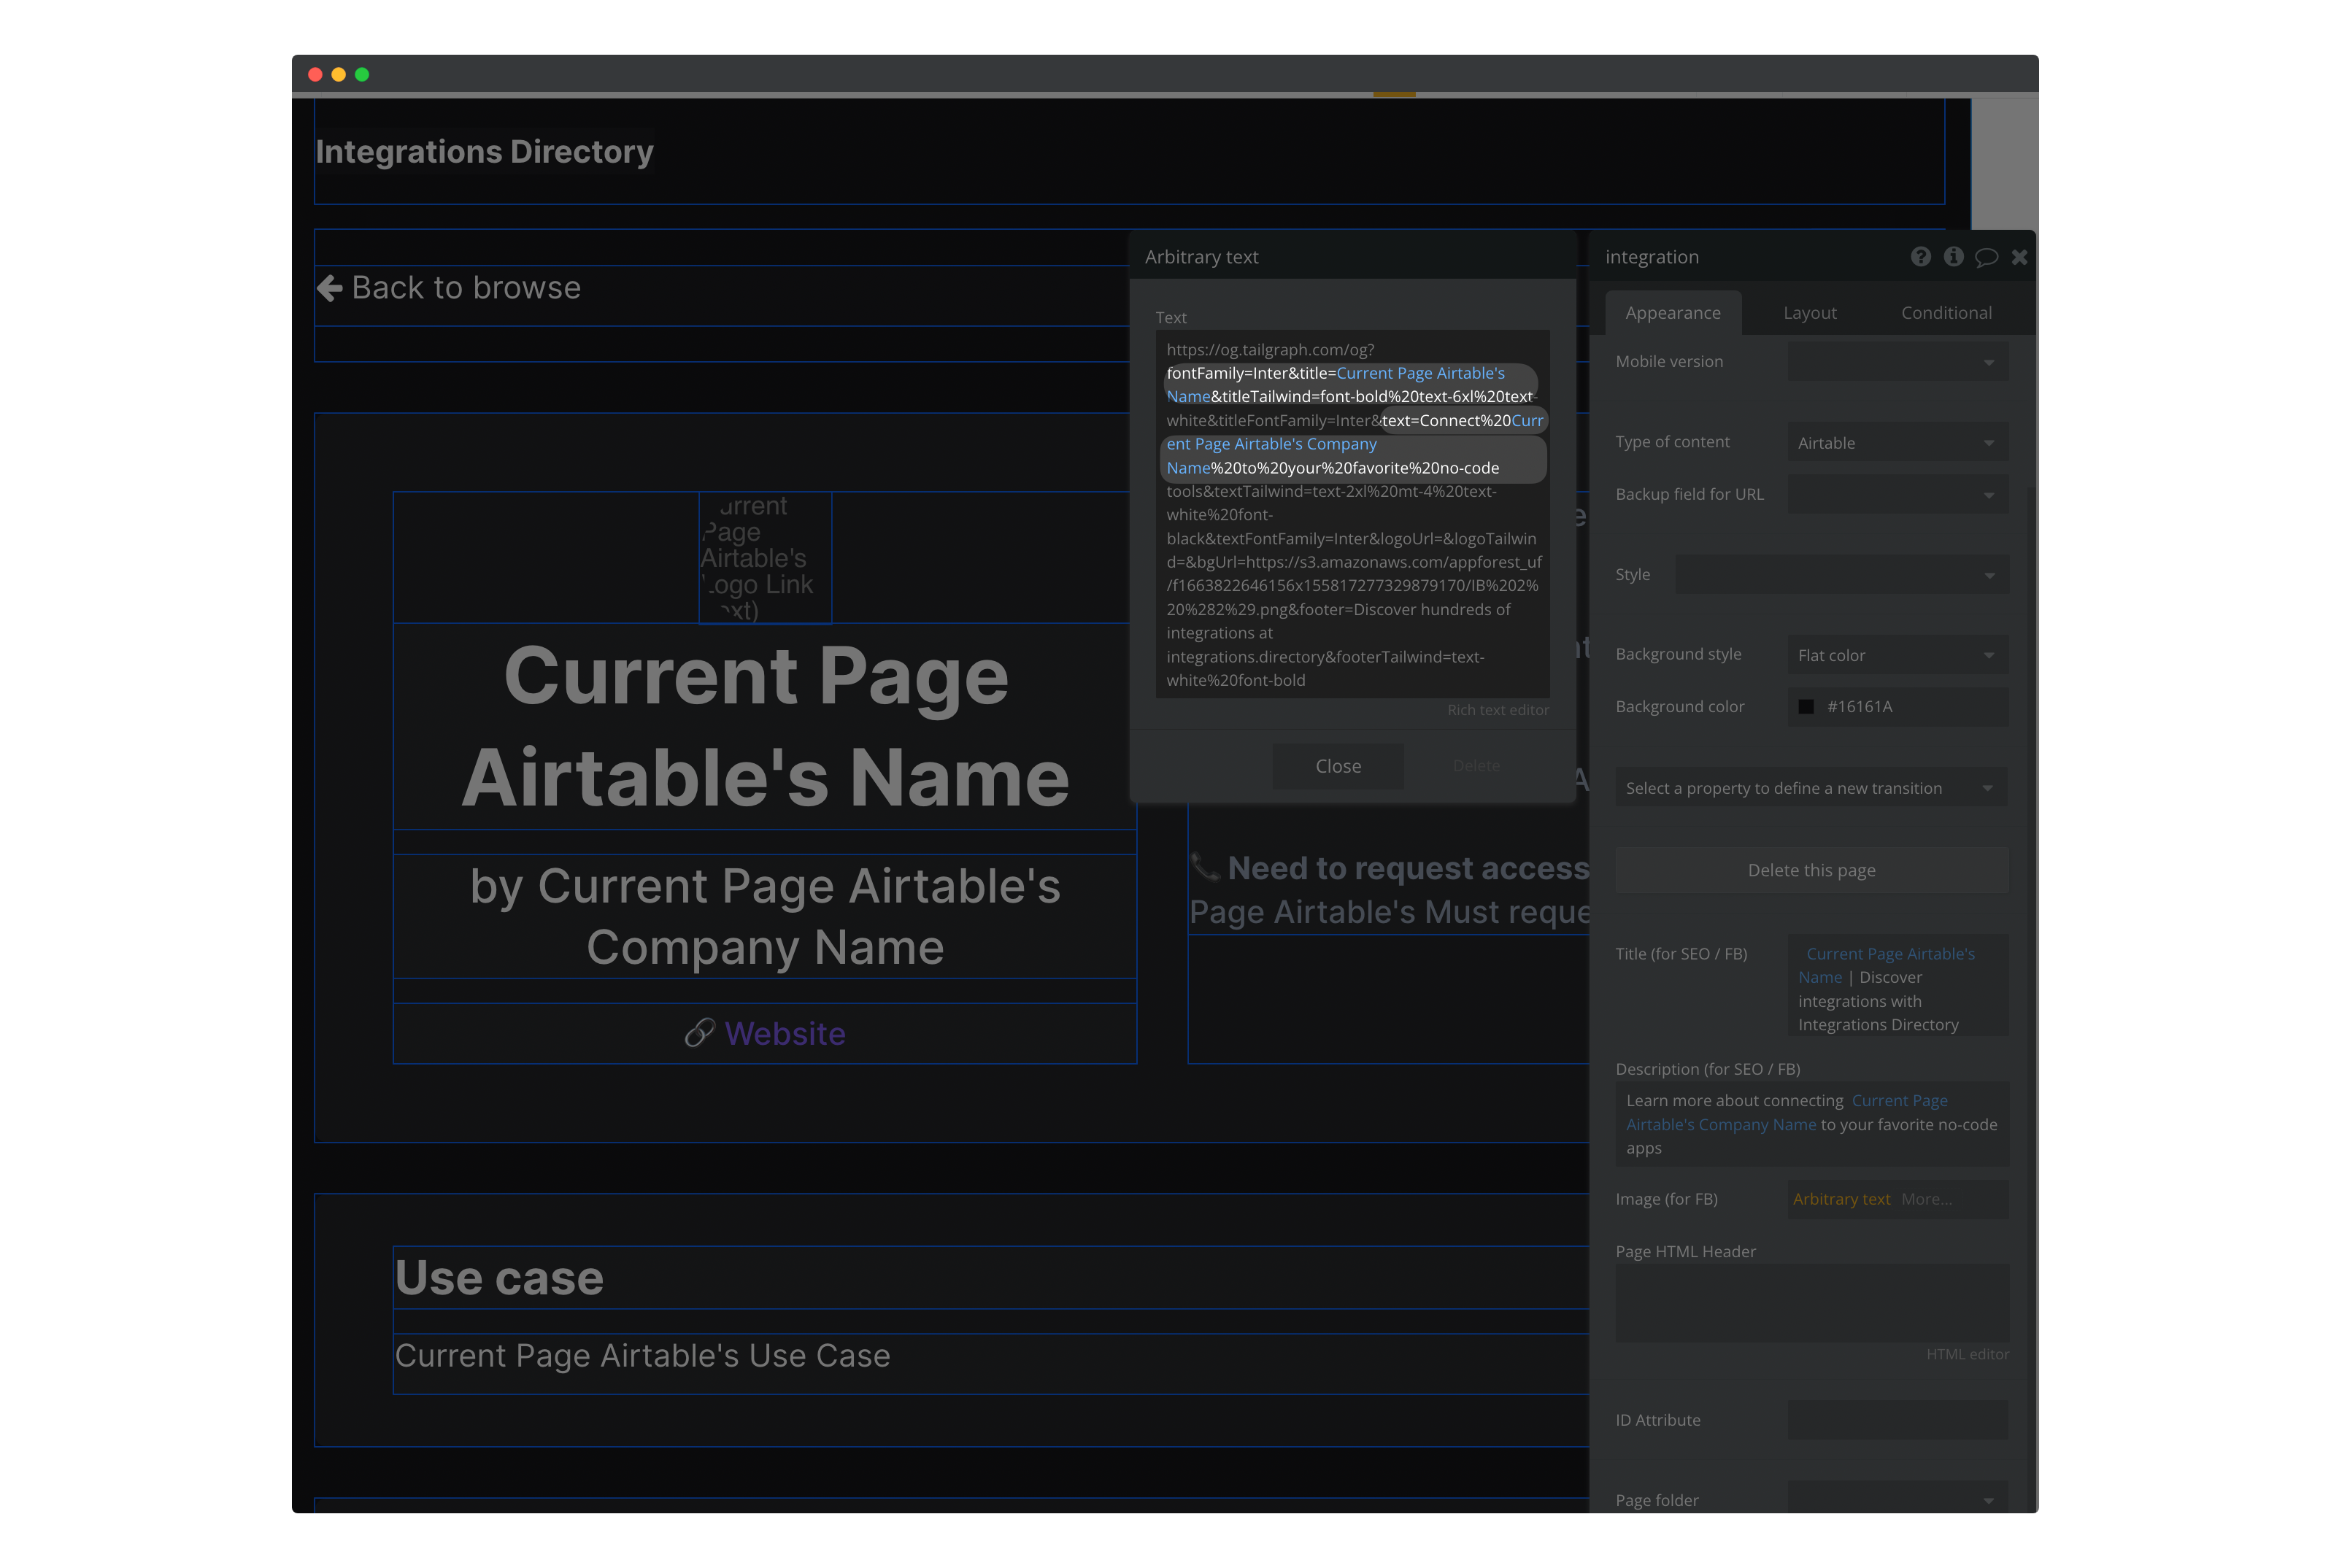Screen dimensions: 2331x1568
Task: Select the Current Page Airtable's Logo image element
Action: (765, 557)
